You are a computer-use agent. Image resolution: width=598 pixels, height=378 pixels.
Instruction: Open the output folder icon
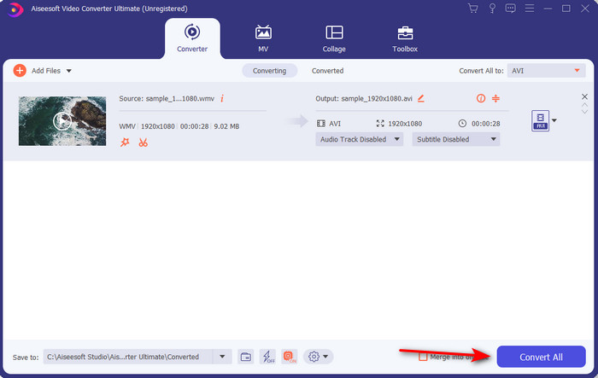tap(246, 357)
